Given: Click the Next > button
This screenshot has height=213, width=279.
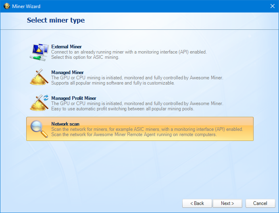Looking at the screenshot, I should pos(227,203).
